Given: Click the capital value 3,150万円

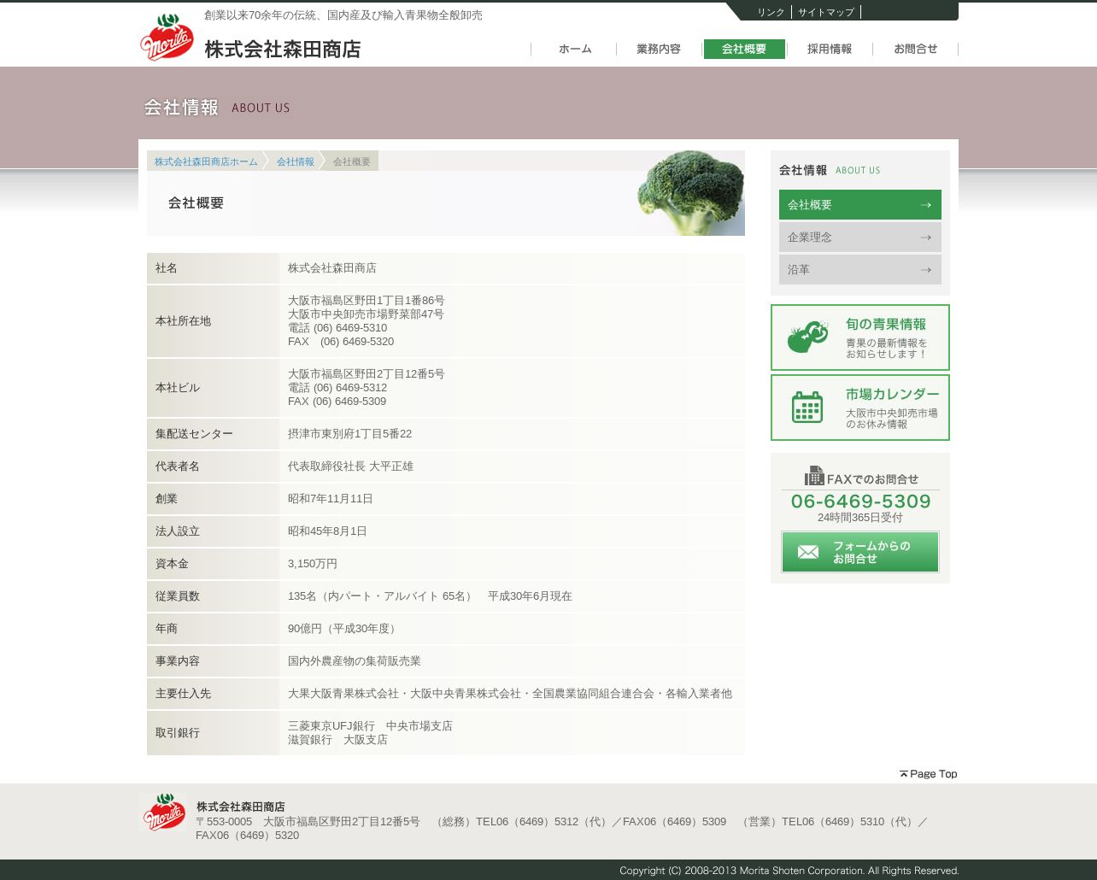Looking at the screenshot, I should (313, 564).
